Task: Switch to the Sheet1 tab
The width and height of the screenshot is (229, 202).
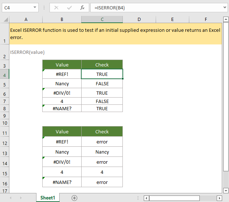Action: 47,198
